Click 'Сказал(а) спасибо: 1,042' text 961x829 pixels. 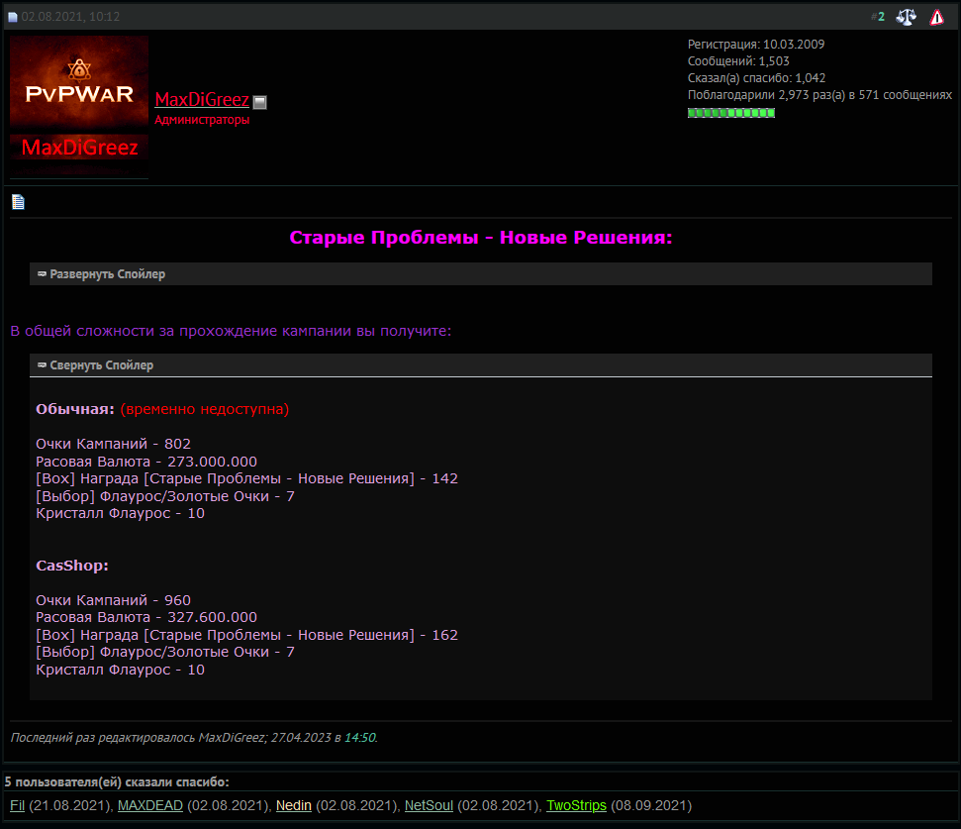pyautogui.click(x=756, y=78)
